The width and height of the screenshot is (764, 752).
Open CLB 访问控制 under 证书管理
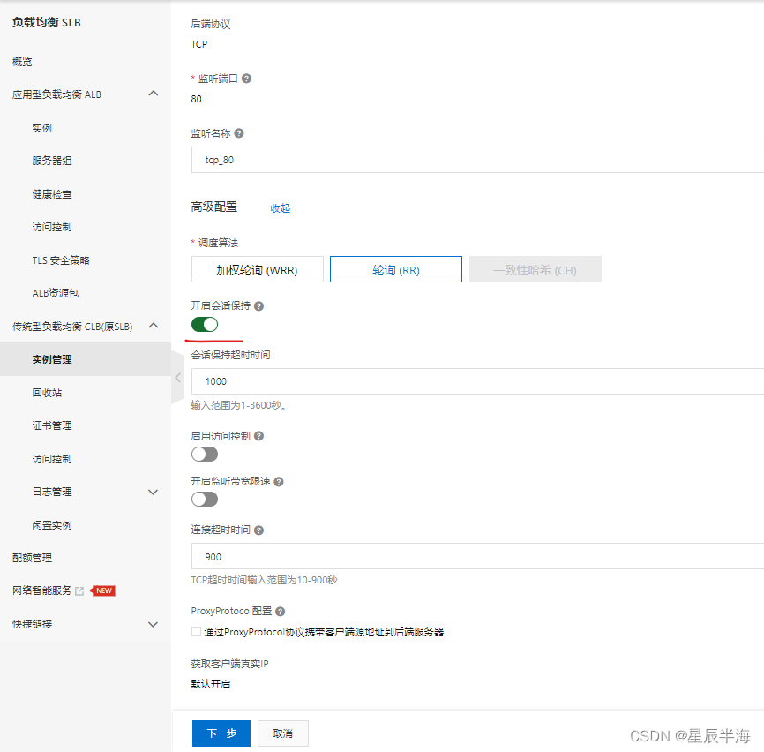(52, 459)
